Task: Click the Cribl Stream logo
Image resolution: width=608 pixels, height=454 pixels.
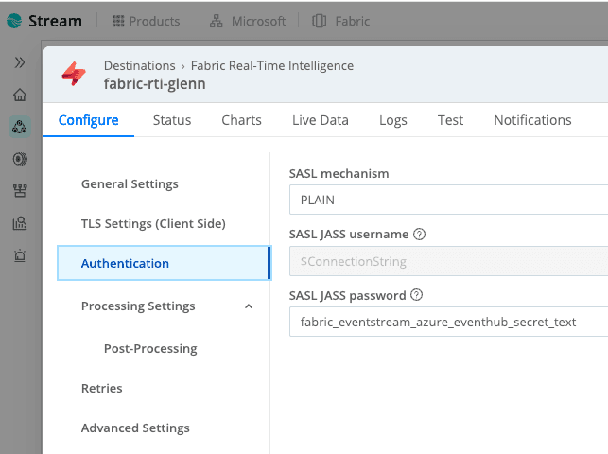Action: [x=44, y=21]
